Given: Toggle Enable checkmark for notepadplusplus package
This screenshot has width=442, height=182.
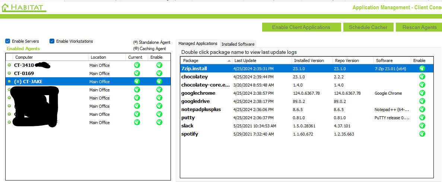Looking at the screenshot, I should point(422,109).
